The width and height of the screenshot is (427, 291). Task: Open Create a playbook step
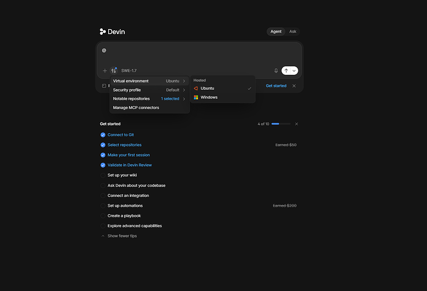click(x=124, y=216)
